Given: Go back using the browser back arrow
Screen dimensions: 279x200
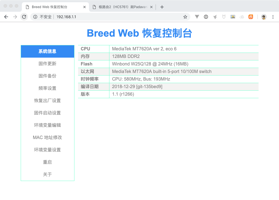Looking at the screenshot, I should click(6, 17).
